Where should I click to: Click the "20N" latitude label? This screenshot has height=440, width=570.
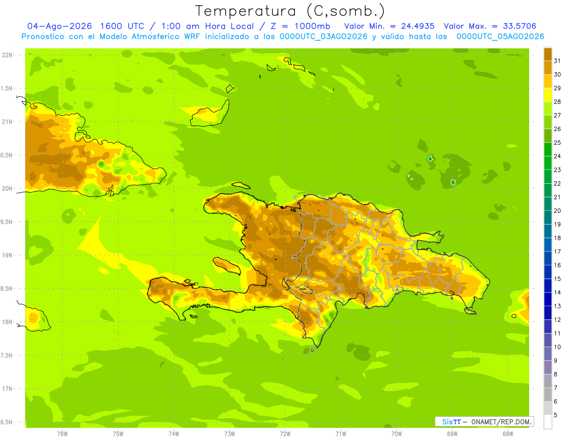(x=7, y=188)
